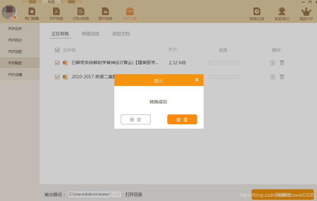The width and height of the screenshot is (317, 201).
Task: Confirm the dialog with 确定
Action: [136, 119]
